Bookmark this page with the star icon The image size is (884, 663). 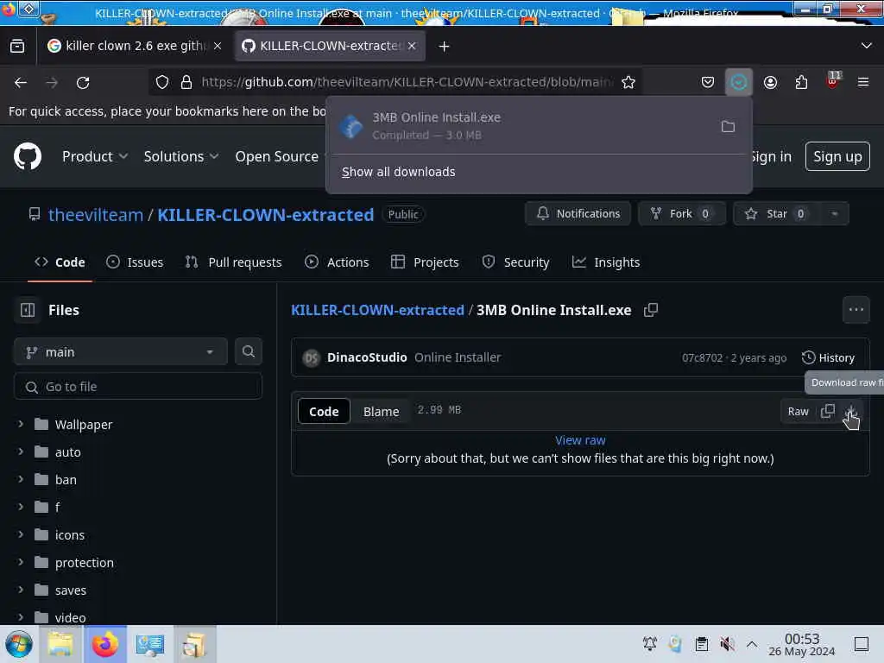(x=628, y=82)
